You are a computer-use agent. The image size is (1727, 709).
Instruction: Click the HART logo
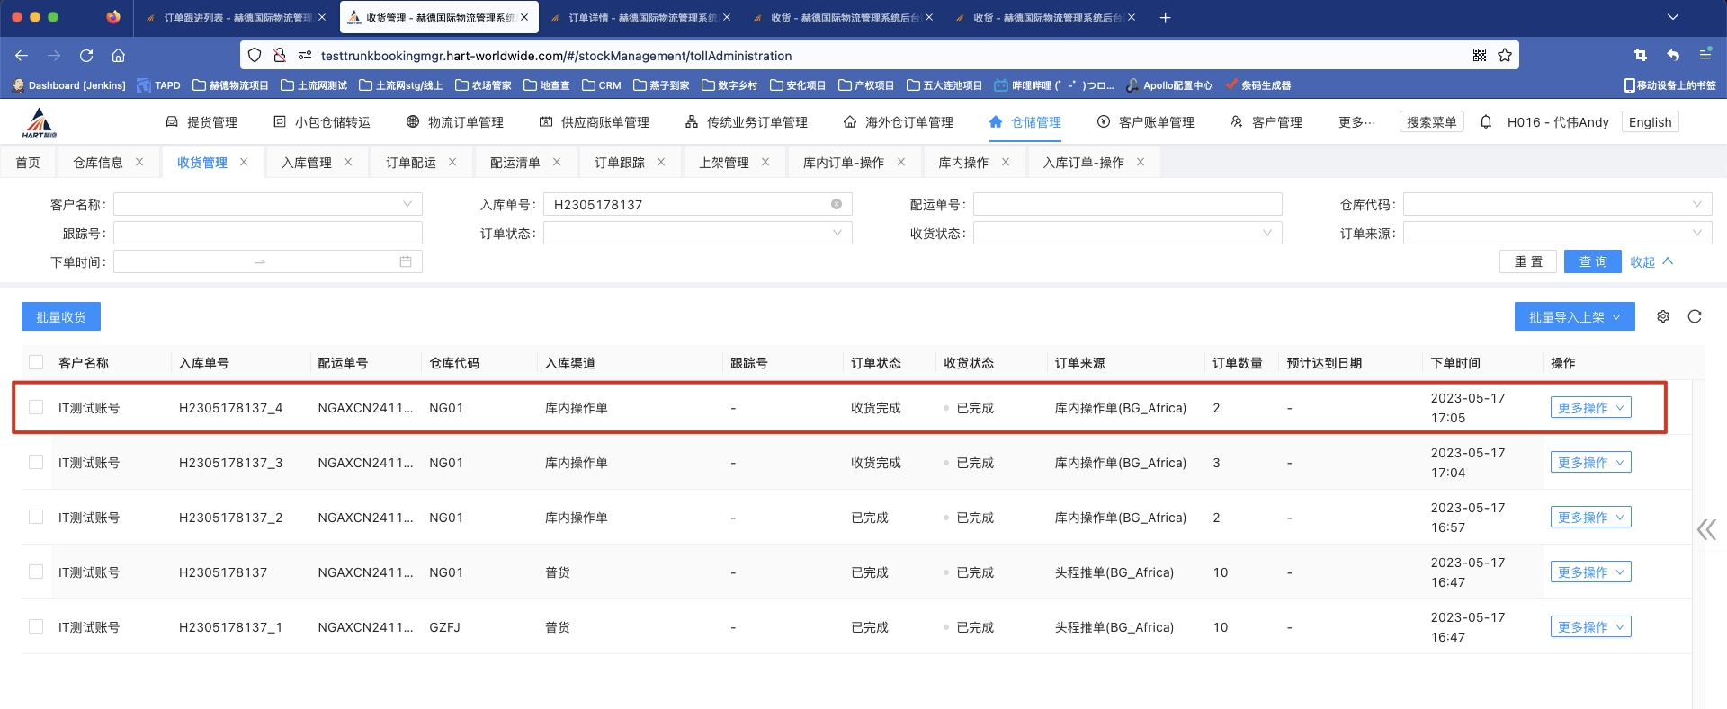pos(39,123)
